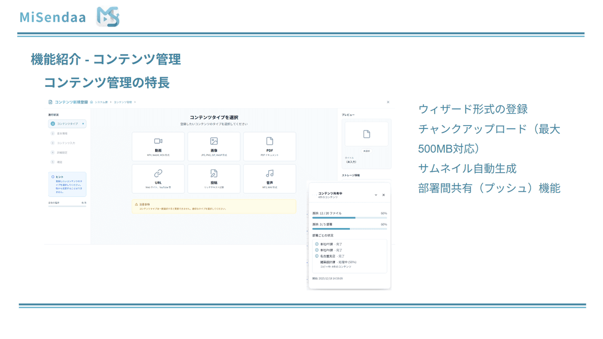Open the コンテンツ管理 breadcrumb item
Screen dimensions: 603x339
coord(123,102)
